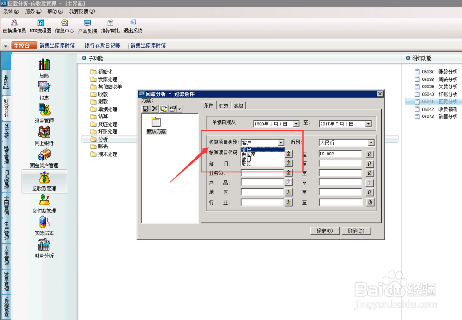Open 服务 menu
Screen dimensions: 462x320
click(x=33, y=12)
